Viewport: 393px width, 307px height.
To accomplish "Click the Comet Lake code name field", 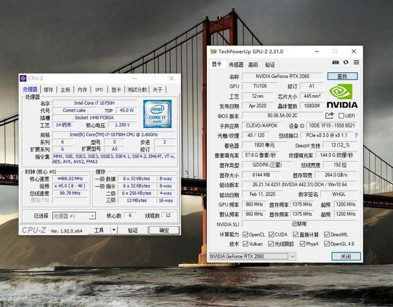I will [74, 110].
